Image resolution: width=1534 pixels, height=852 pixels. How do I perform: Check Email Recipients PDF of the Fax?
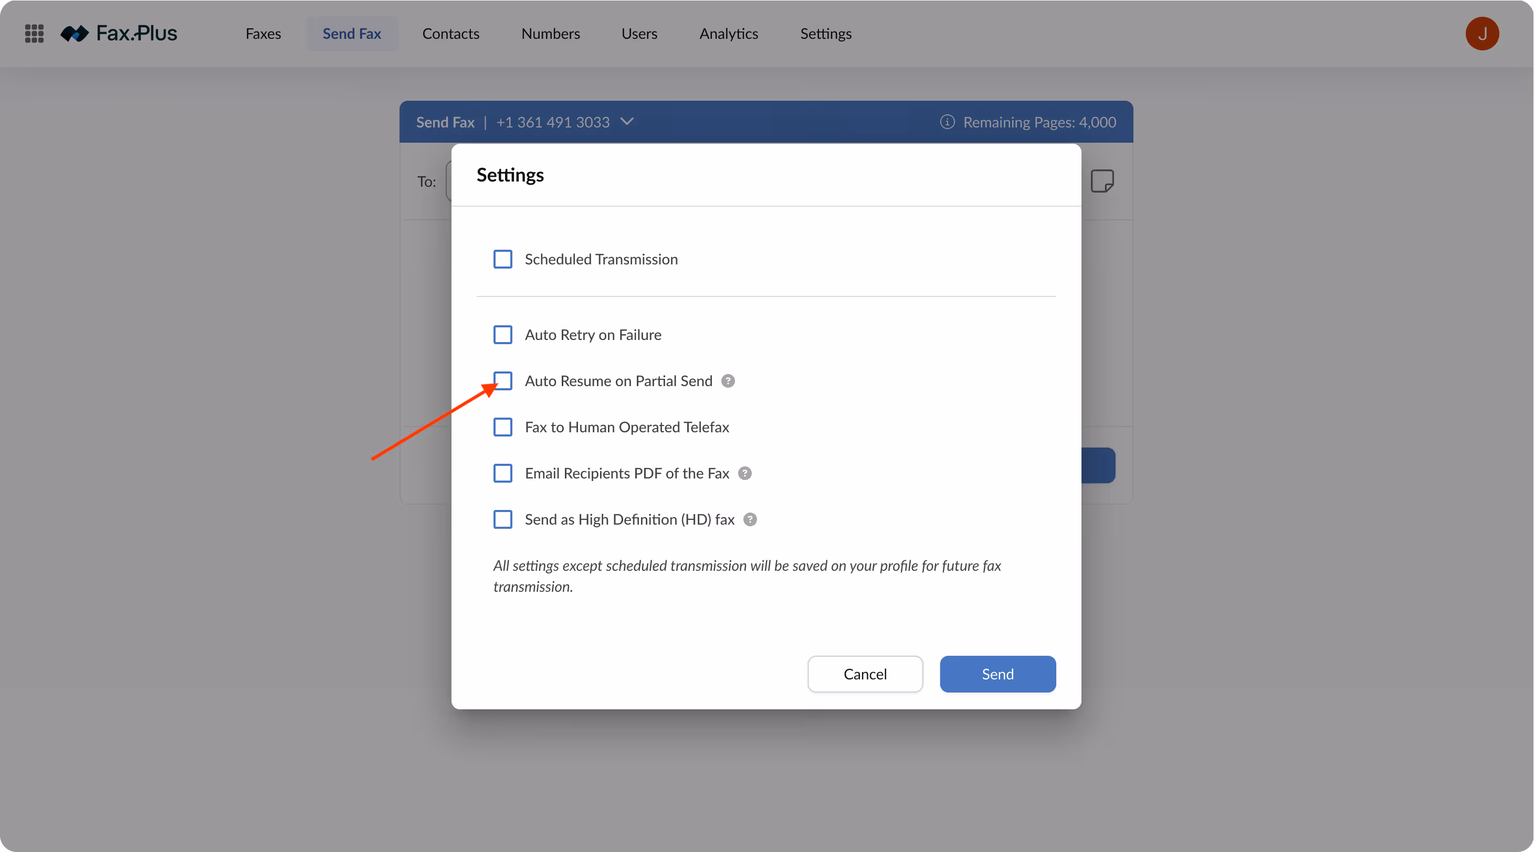click(502, 473)
